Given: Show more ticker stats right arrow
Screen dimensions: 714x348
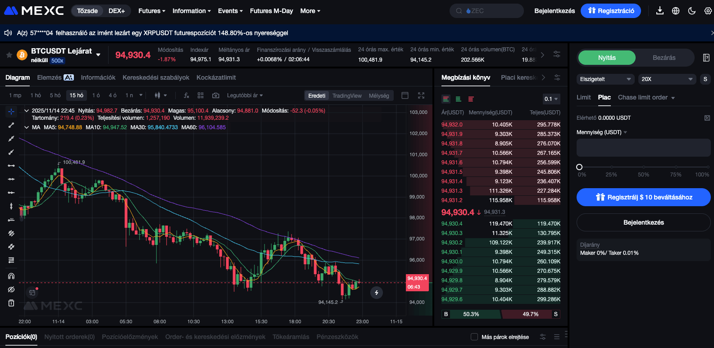Looking at the screenshot, I should 542,55.
